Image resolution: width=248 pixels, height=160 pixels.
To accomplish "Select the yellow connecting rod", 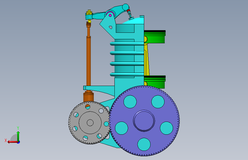I will (147, 60).
